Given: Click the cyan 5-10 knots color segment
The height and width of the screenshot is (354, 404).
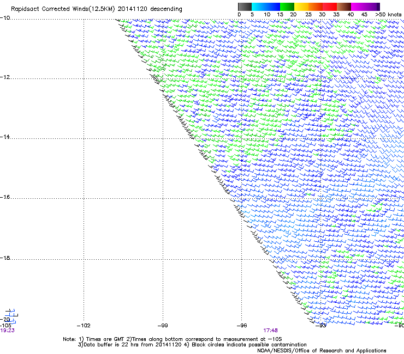Looking at the screenshot, I should coord(259,7).
